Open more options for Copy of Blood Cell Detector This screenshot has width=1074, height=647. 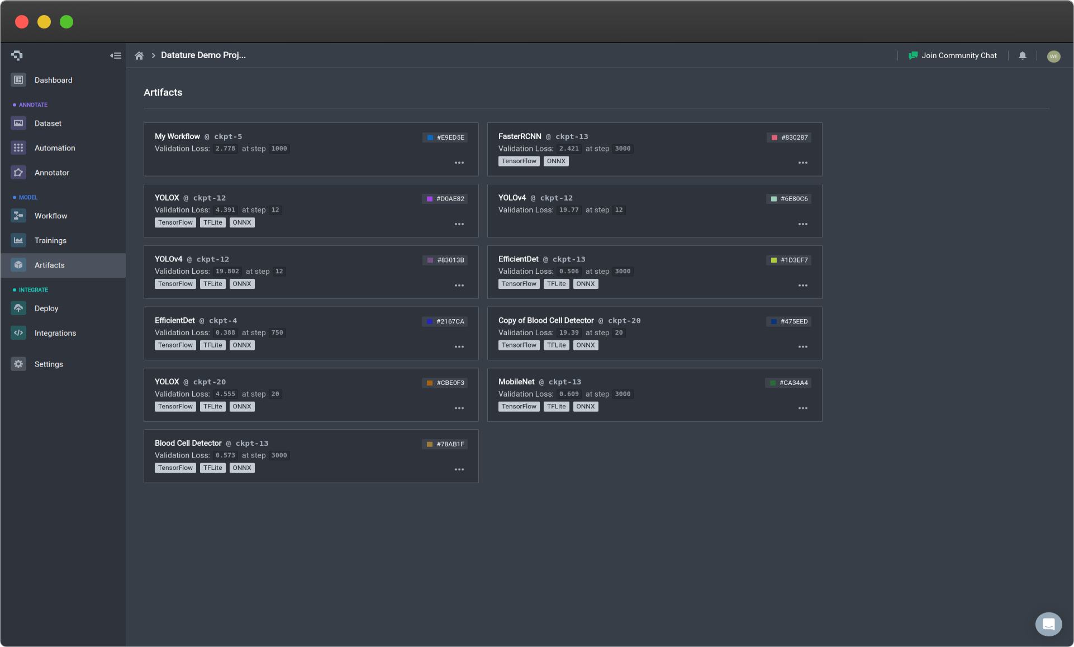coord(803,347)
